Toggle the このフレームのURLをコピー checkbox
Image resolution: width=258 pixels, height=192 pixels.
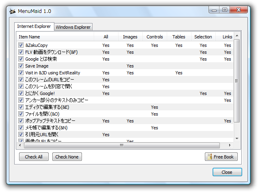[x=21, y=80]
